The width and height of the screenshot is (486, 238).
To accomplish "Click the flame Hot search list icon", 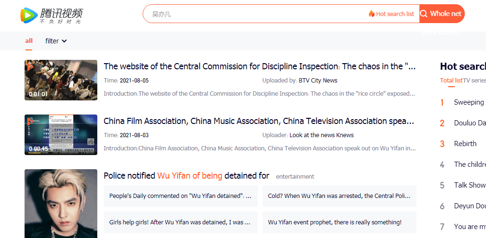I will (372, 14).
